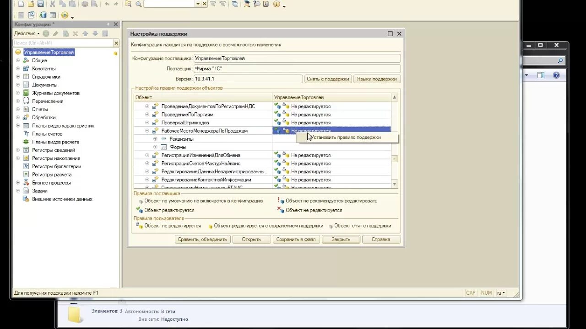
Task: Click the Undo arrow toolbar icon
Action: point(107,4)
